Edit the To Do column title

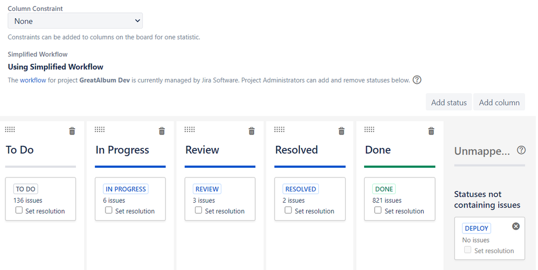(x=19, y=150)
